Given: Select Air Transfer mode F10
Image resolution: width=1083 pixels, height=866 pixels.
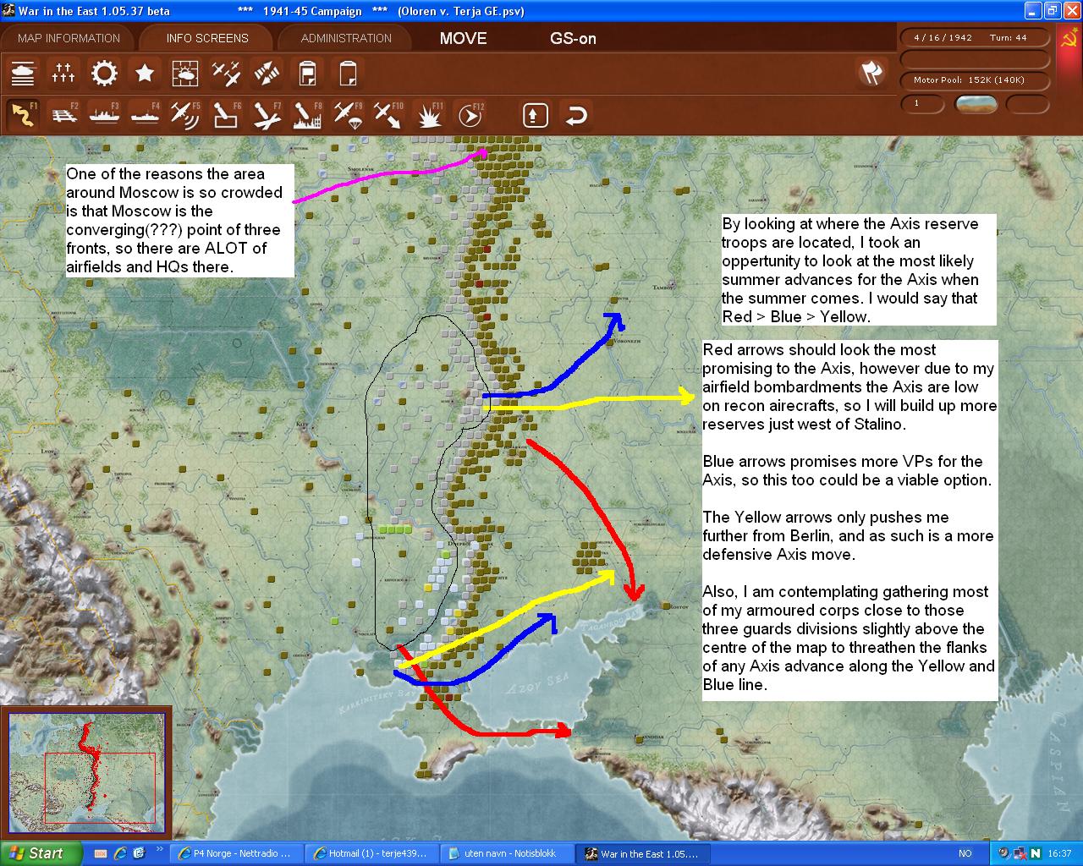Looking at the screenshot, I should [388, 115].
